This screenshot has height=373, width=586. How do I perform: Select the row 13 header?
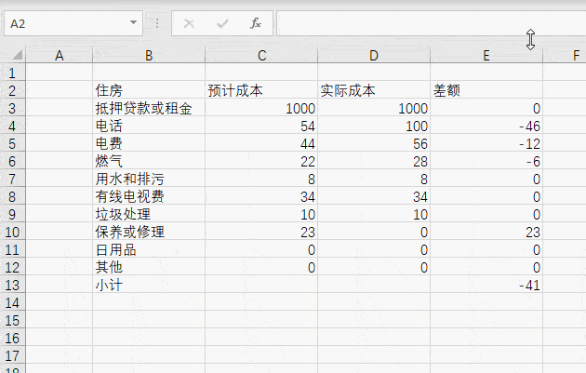(12, 286)
